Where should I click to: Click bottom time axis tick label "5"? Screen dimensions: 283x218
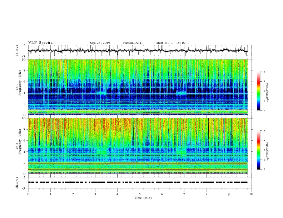coord(140,194)
